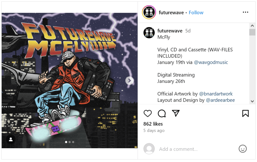Open futurewave avatar beside caption
Image resolution: width=257 pixels, height=162 pixels.
coord(149,33)
